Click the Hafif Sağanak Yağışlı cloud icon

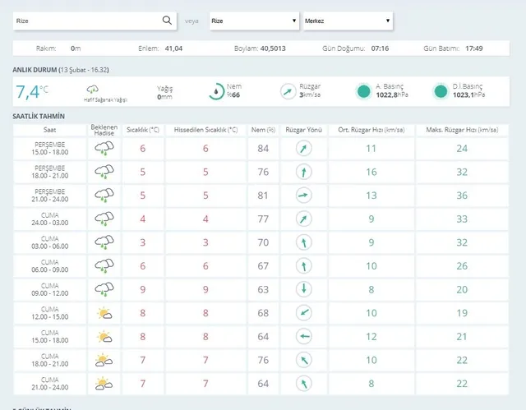click(93, 88)
